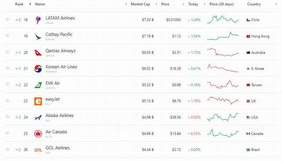
Task: Star GOL Airlines as a favorite
Action: tap(7, 149)
